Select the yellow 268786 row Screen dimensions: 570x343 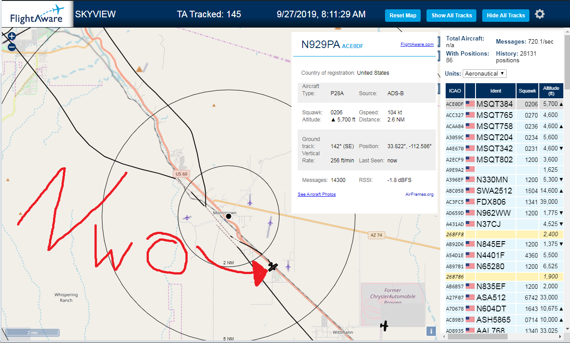click(504, 276)
